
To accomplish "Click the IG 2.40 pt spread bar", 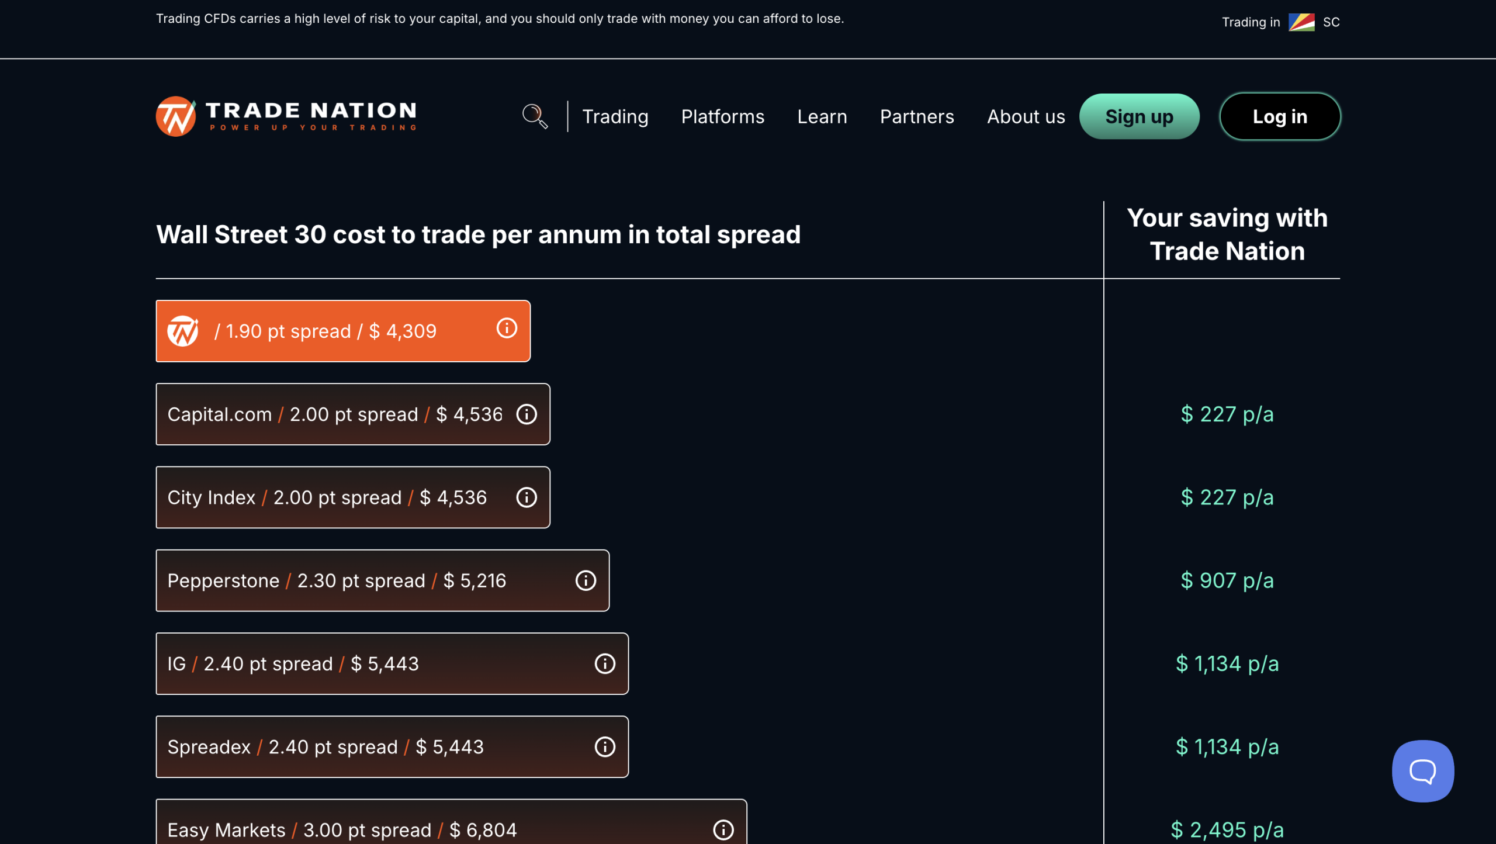I will click(x=392, y=663).
